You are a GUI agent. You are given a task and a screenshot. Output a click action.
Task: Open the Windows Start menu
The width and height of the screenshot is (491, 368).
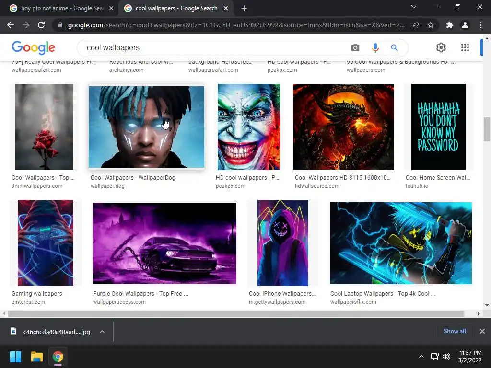point(15,356)
